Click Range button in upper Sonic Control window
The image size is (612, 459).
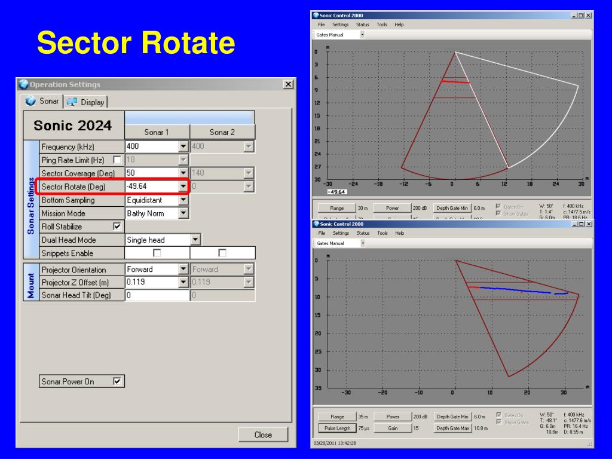point(337,208)
